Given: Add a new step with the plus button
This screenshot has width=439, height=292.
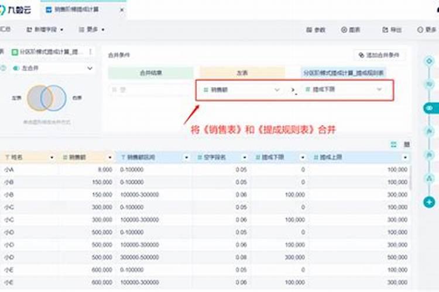Looking at the screenshot, I should tap(429, 202).
